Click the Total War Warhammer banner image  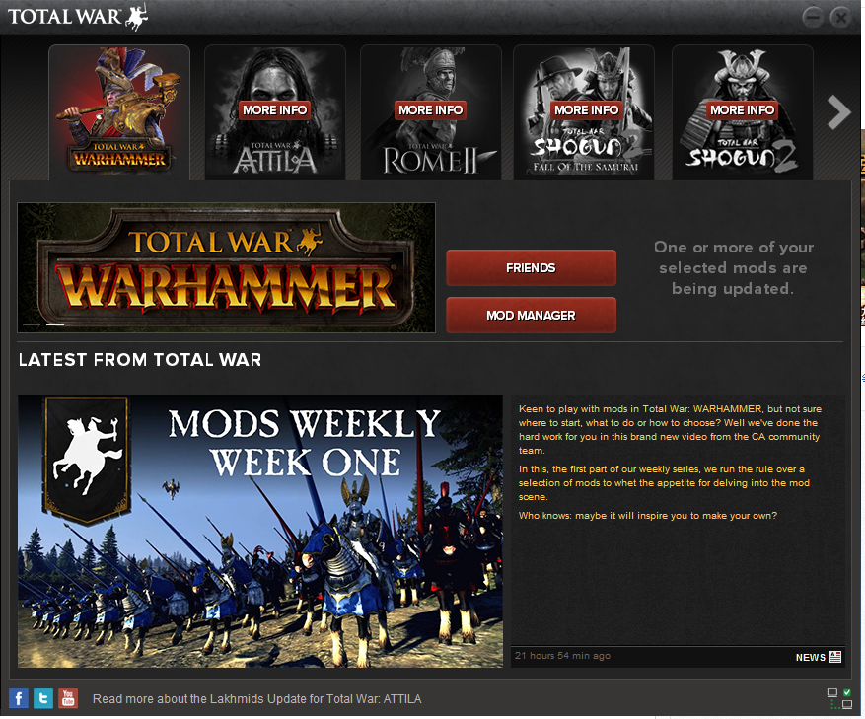pyautogui.click(x=226, y=267)
